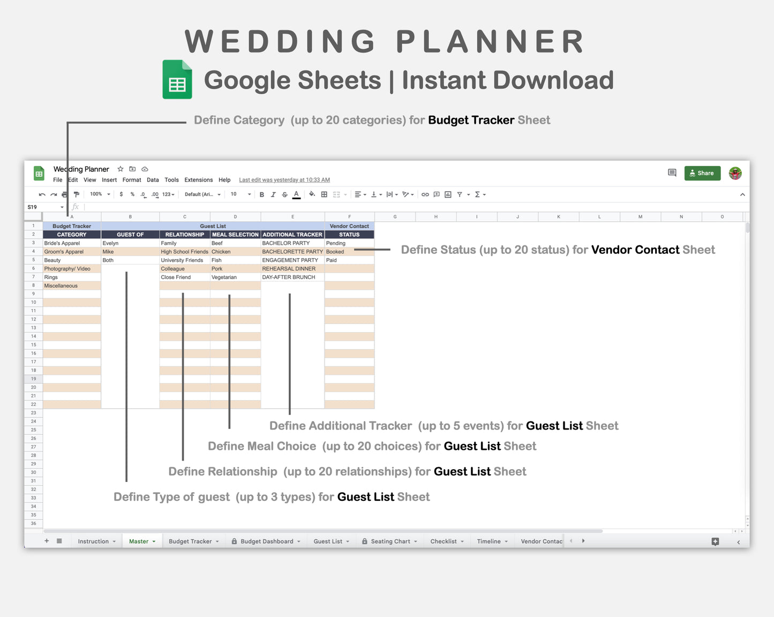The width and height of the screenshot is (774, 617).
Task: Open the Functions (sigma) toolbar icon
Action: pos(478,194)
